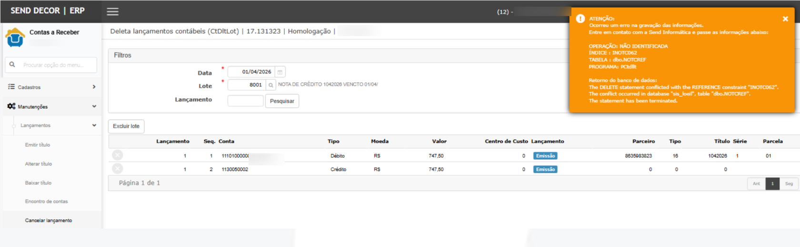Open the Lote lookup magnifier icon
Viewport: 800px width, 247px height.
[271, 85]
